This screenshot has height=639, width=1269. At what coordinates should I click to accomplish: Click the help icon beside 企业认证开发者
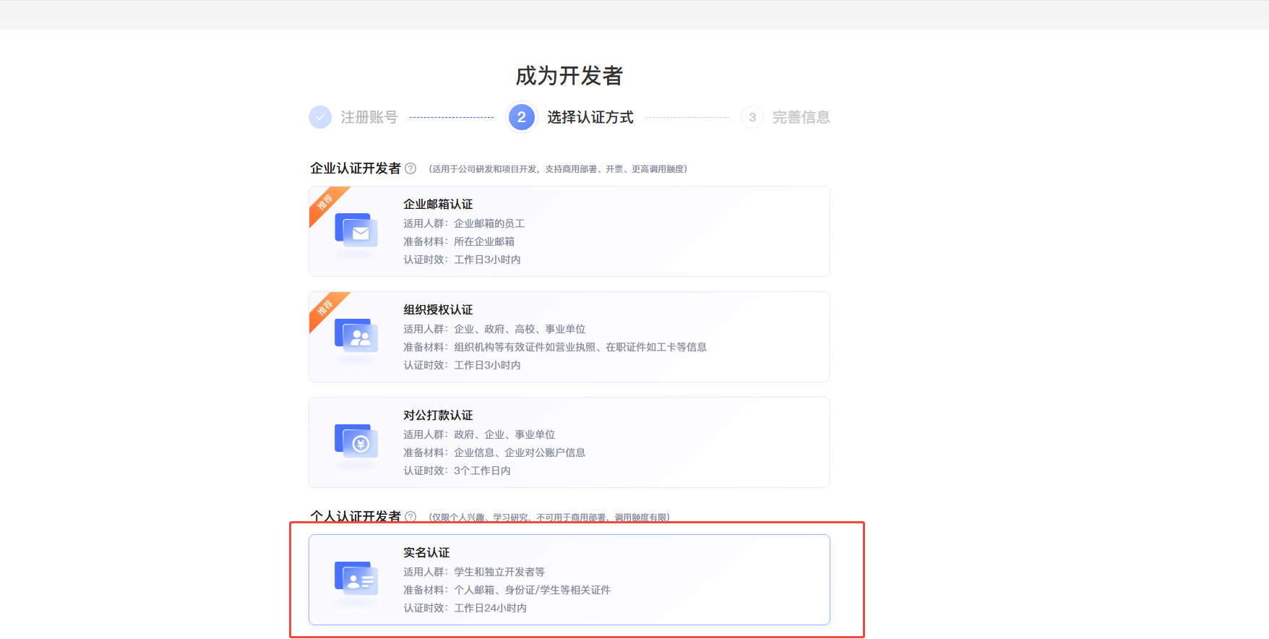410,168
